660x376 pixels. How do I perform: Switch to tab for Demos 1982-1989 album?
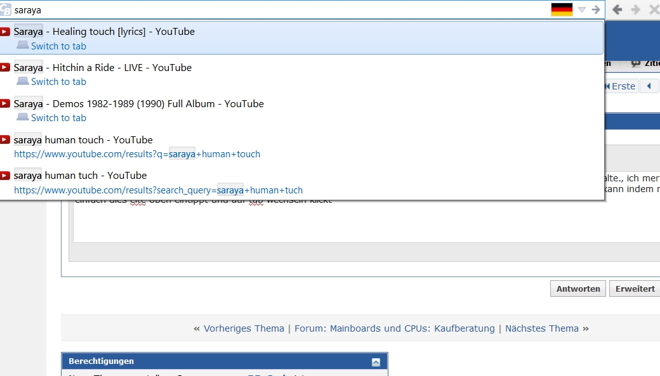[58, 118]
